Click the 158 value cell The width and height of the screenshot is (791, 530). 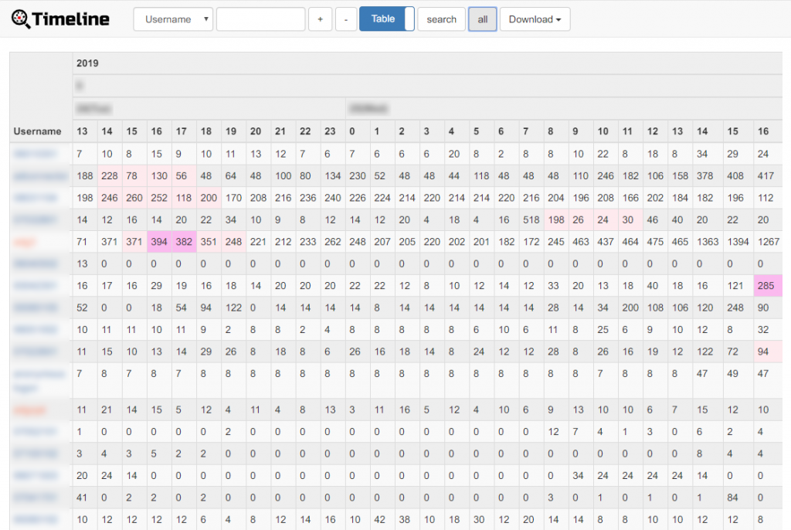680,176
